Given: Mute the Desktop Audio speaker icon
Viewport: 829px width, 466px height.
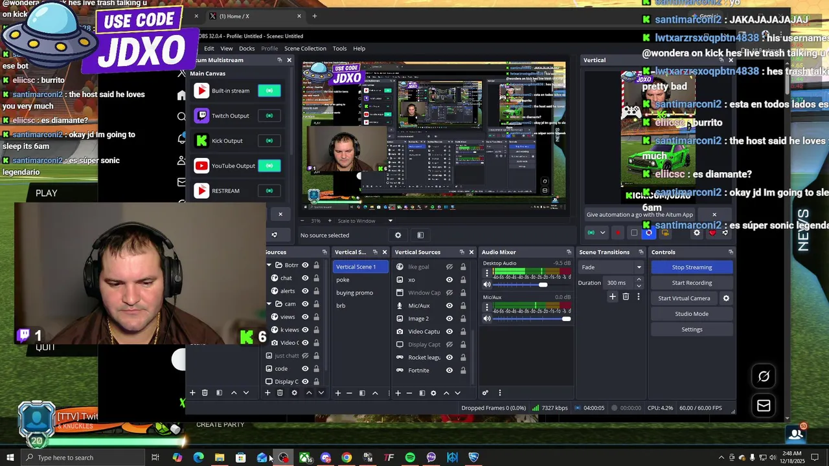Looking at the screenshot, I should click(487, 285).
